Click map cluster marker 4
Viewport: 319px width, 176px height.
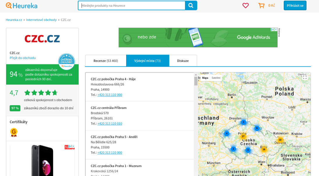click(x=227, y=133)
